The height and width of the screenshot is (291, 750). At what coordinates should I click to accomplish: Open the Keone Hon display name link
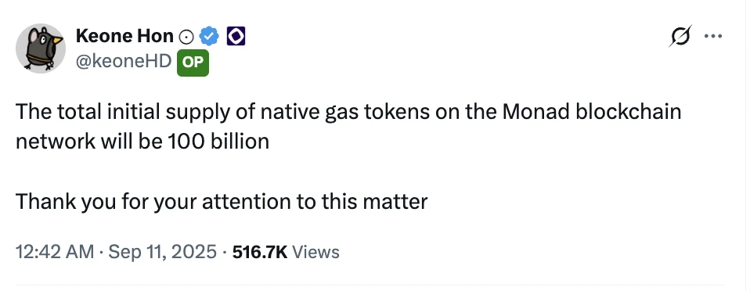click(124, 35)
